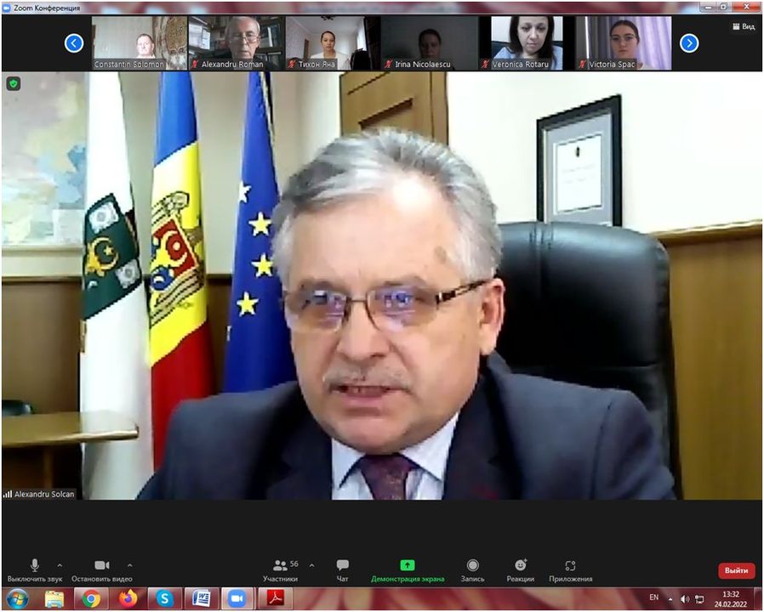Stop camera with Остановить видео

tap(101, 570)
